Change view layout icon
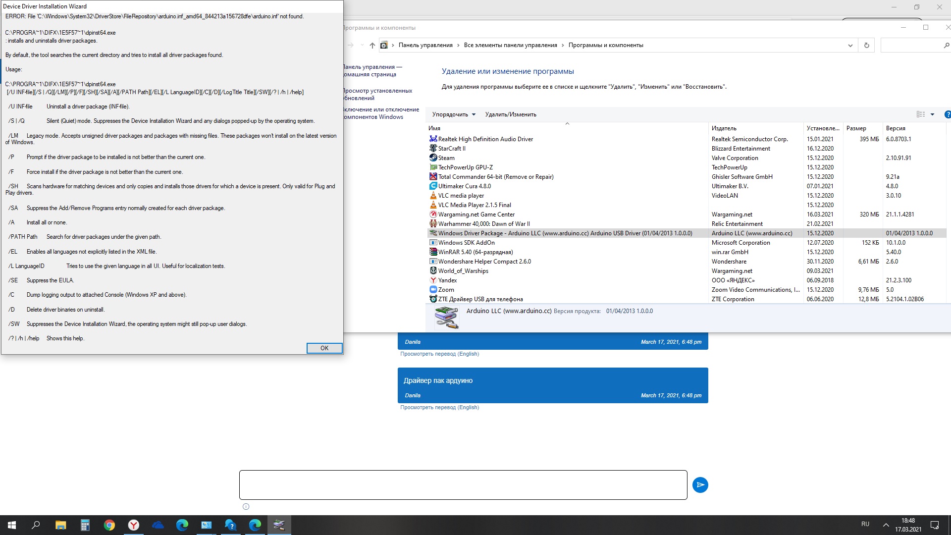This screenshot has height=535, width=951. click(x=921, y=114)
